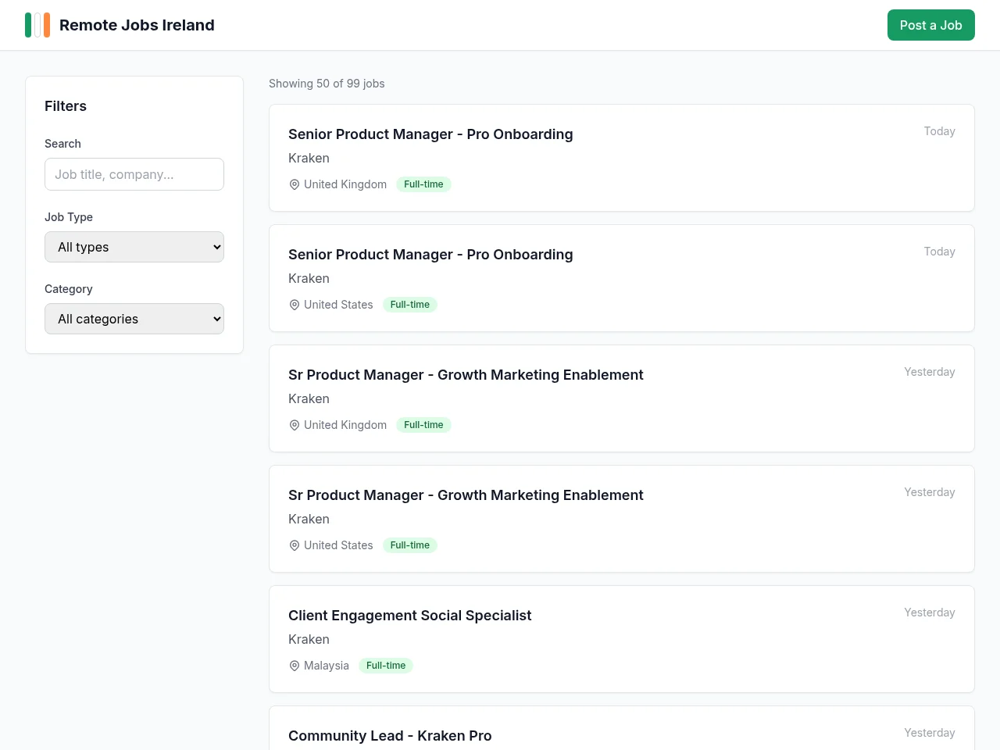1000x750 pixels.
Task: Click the Category label
Action: (x=69, y=289)
